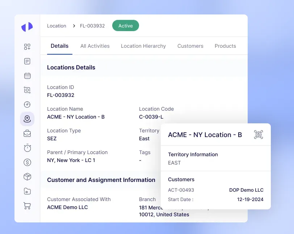This screenshot has height=234, width=294.
Task: Open the notes document icon in sidebar
Action: 27,61
